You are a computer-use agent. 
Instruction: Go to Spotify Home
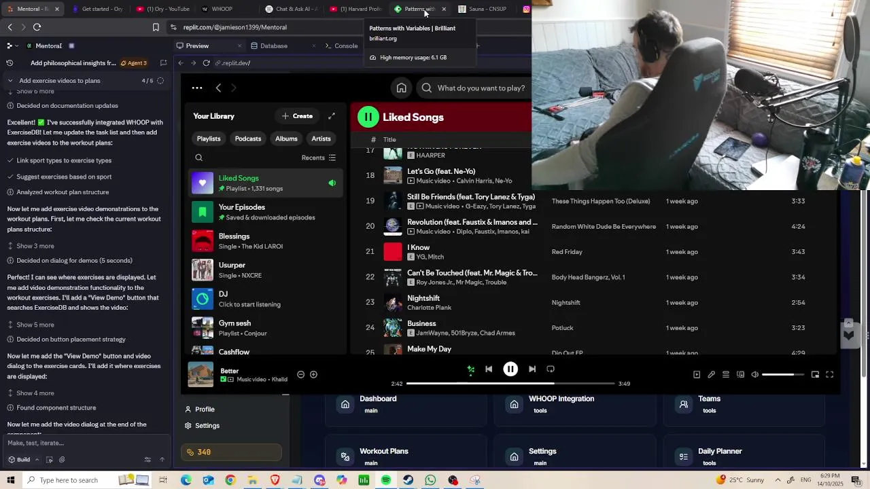[x=402, y=88]
